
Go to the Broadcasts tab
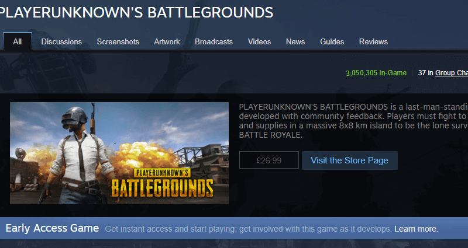coord(214,41)
